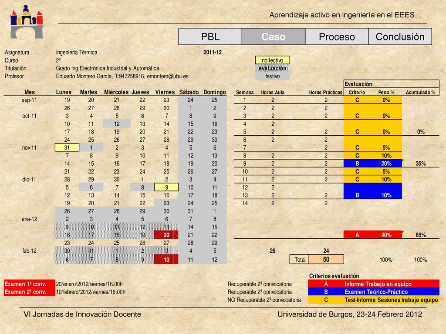This screenshot has width=446, height=334.
Task: Click the 'Semana' column header
Action: click(x=245, y=92)
